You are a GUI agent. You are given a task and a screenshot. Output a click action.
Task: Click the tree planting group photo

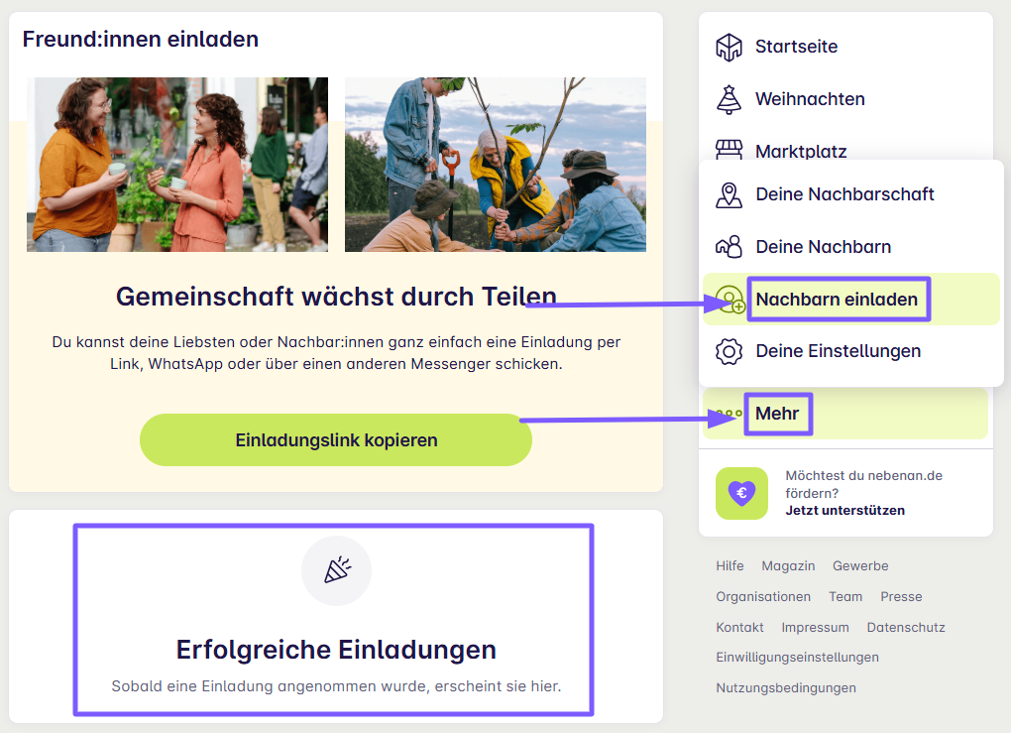(496, 165)
